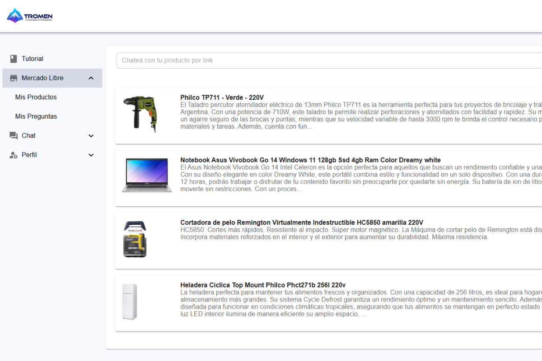542x361 pixels.
Task: Collapse the Mercado Libre menu chevron
Action: point(91,78)
